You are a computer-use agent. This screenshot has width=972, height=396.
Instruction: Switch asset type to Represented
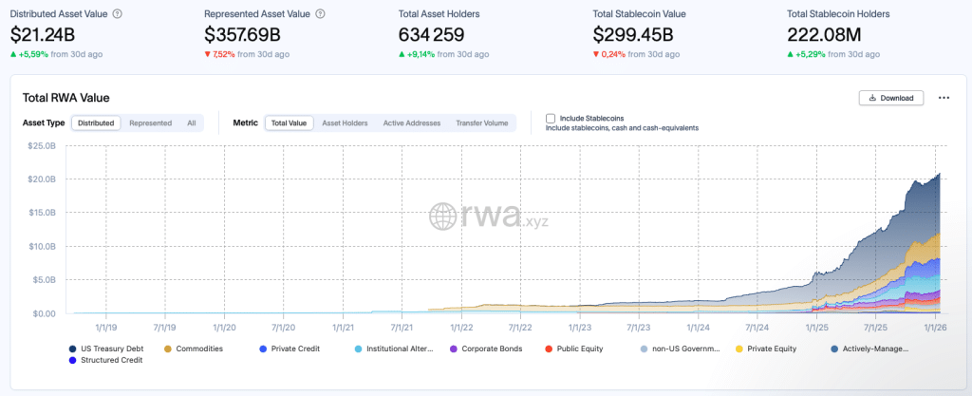150,123
